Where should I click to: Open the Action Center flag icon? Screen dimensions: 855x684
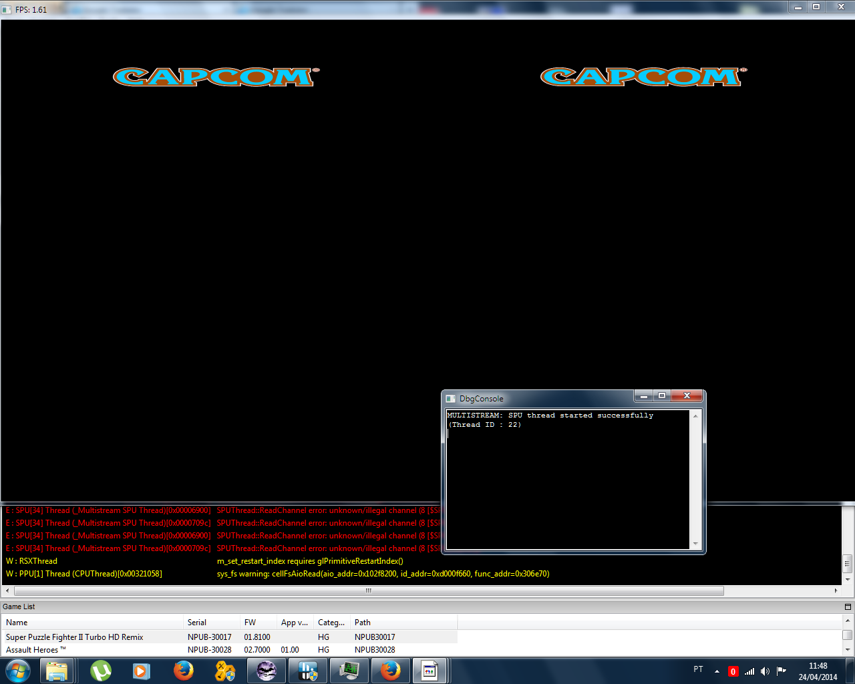[x=781, y=671]
